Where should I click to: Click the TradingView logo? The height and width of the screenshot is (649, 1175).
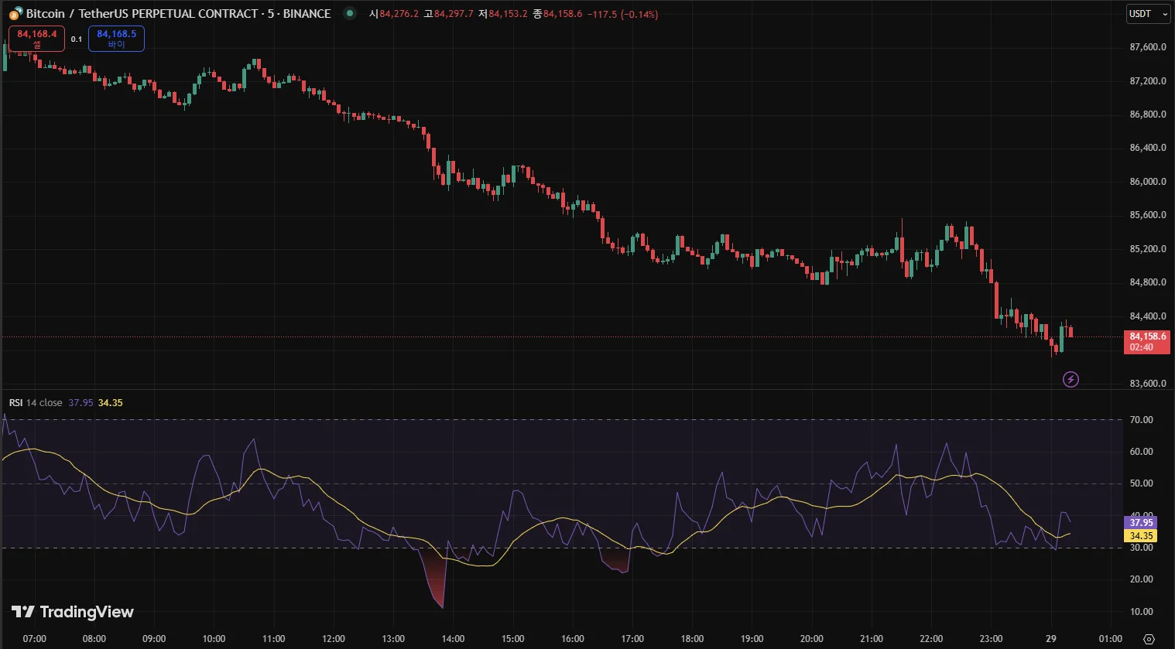coord(73,612)
